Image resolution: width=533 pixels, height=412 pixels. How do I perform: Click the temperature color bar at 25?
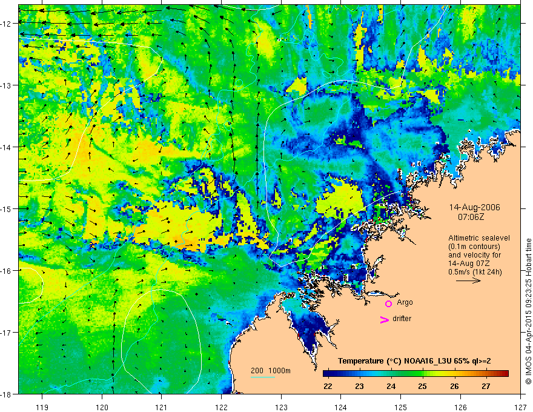(423, 374)
